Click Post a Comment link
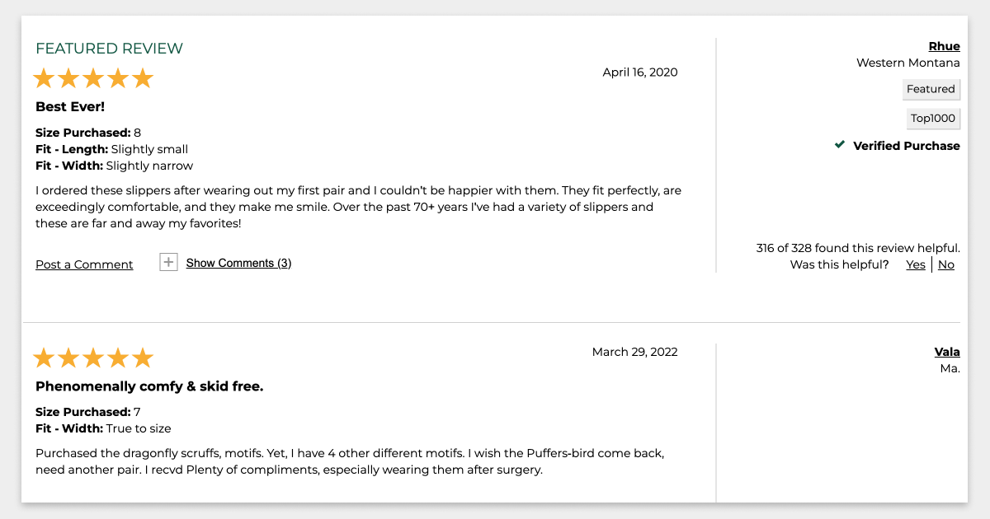Viewport: 990px width, 519px height. (x=84, y=264)
